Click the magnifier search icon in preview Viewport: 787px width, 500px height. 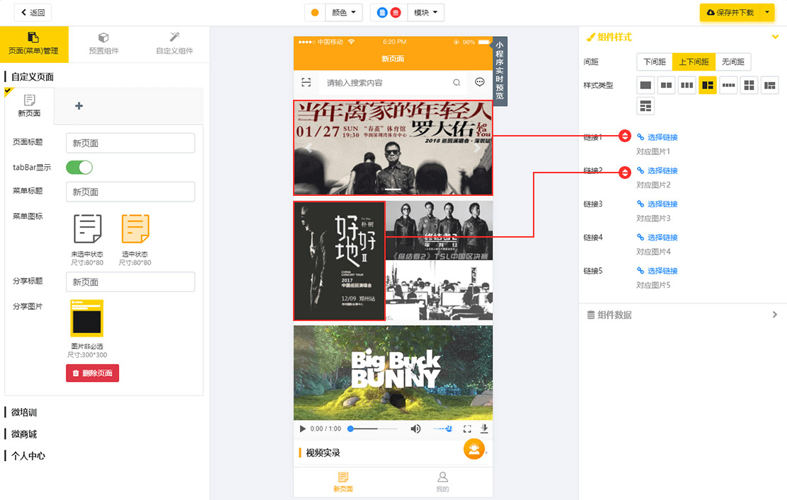456,83
